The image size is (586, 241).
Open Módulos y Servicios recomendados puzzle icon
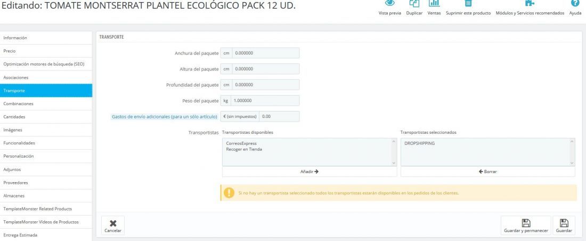[530, 3]
